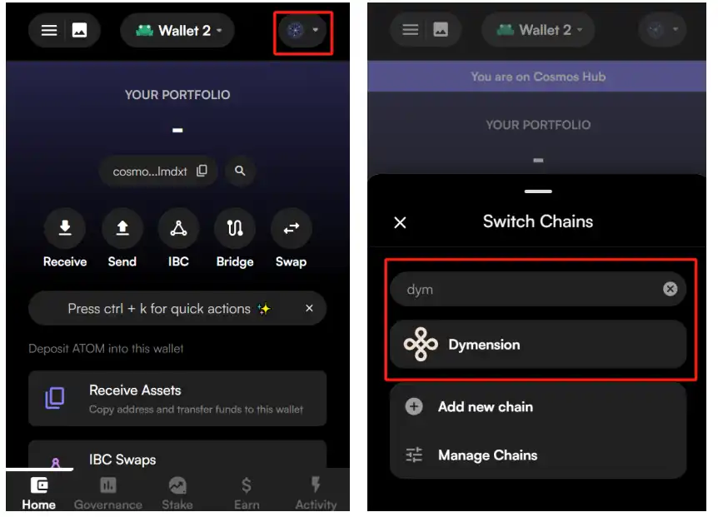The width and height of the screenshot is (718, 517).
Task: Open the Bridge icon
Action: click(x=235, y=228)
